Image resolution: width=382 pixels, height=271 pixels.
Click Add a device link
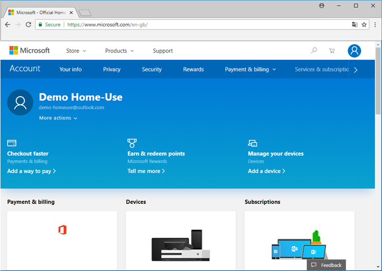[x=266, y=171]
